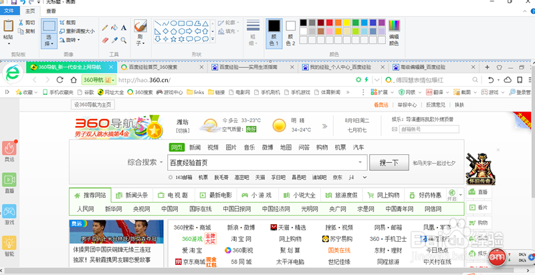
Task: Expand more bookmarks chevron (»)
Action: (348, 92)
